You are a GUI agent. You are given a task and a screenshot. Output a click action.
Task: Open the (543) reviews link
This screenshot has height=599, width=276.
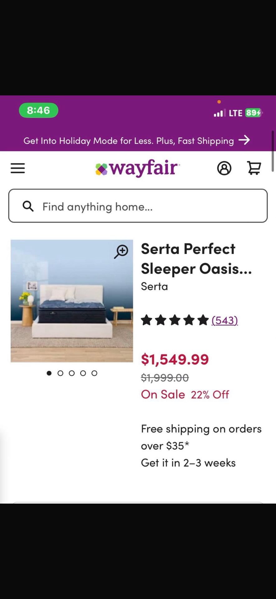pyautogui.click(x=225, y=320)
